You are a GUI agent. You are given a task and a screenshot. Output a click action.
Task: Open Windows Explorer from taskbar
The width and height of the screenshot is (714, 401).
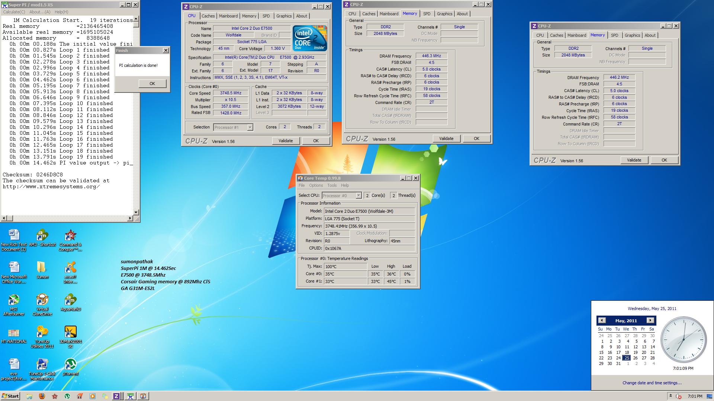tap(29, 396)
